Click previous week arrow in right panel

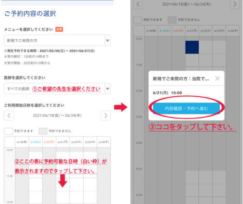click(138, 4)
